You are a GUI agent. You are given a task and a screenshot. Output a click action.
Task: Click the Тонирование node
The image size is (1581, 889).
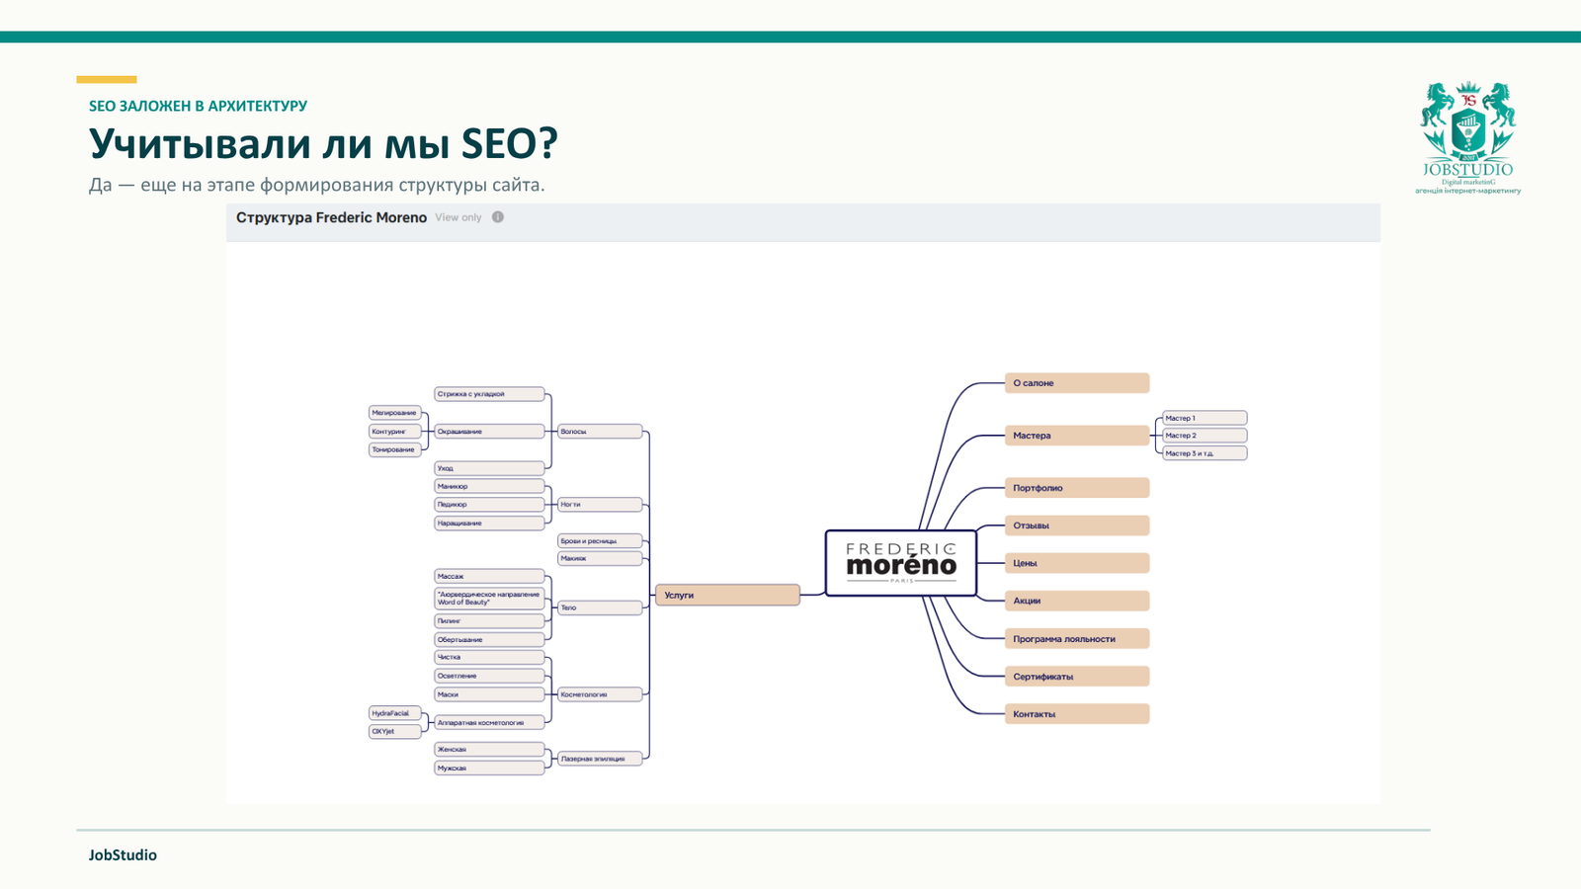pos(395,449)
